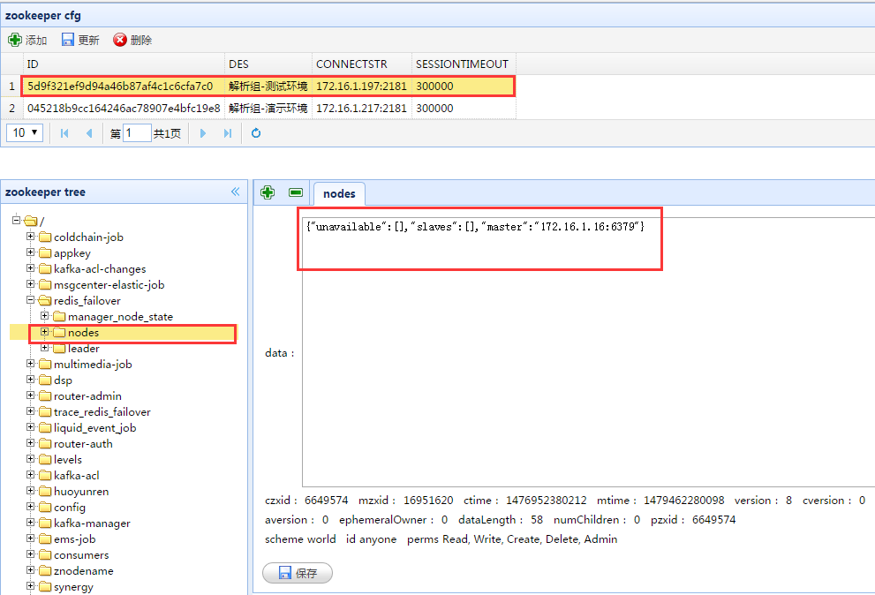Click the synergy folder icon

pyautogui.click(x=45, y=587)
